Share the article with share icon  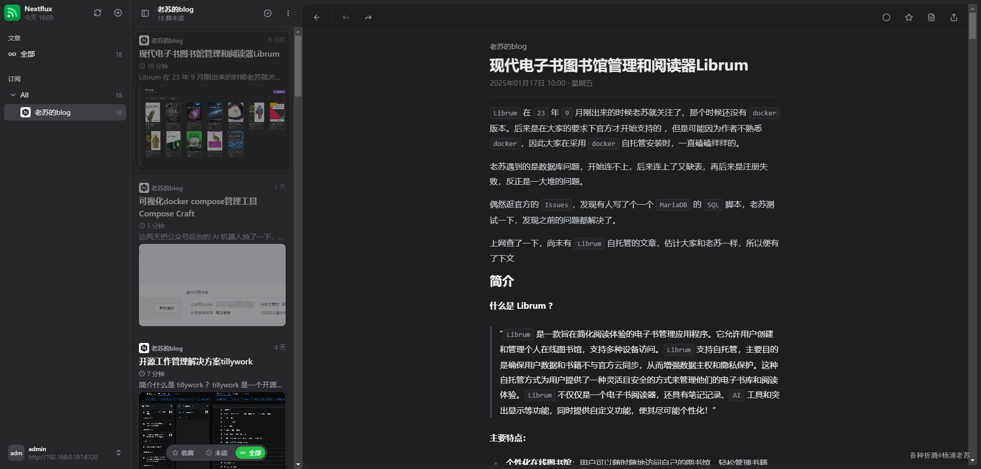click(x=954, y=17)
